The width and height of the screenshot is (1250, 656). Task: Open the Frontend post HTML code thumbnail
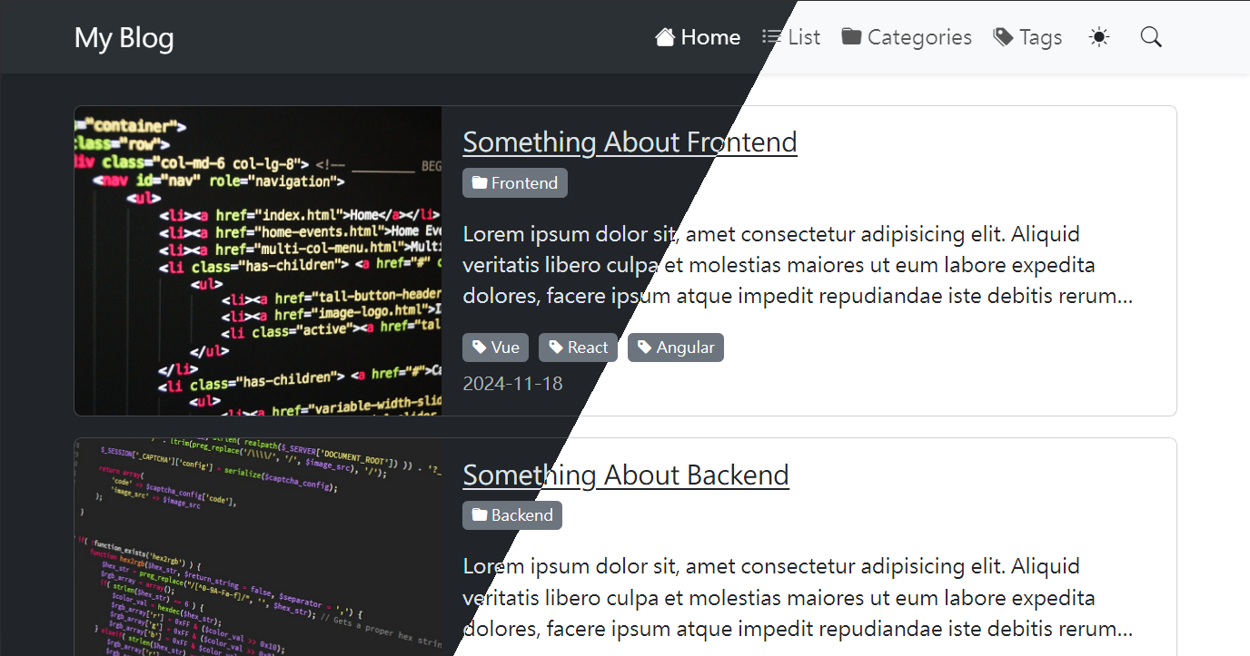pyautogui.click(x=258, y=261)
